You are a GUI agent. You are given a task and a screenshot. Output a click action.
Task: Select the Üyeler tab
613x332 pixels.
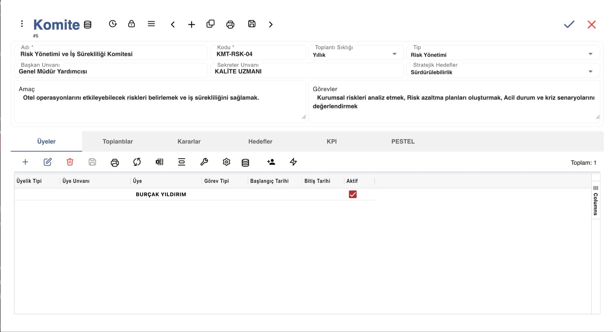(x=46, y=141)
